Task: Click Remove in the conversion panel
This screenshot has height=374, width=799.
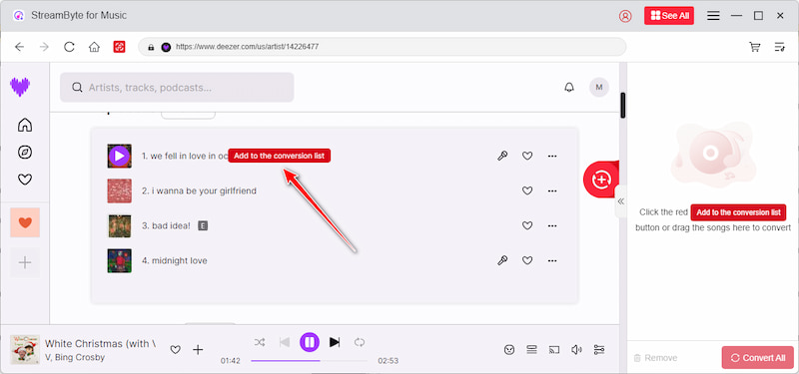Action: (x=655, y=358)
